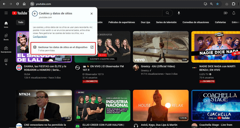Open the OLGA channel name
The image size is (240, 128).
coord(27,74)
